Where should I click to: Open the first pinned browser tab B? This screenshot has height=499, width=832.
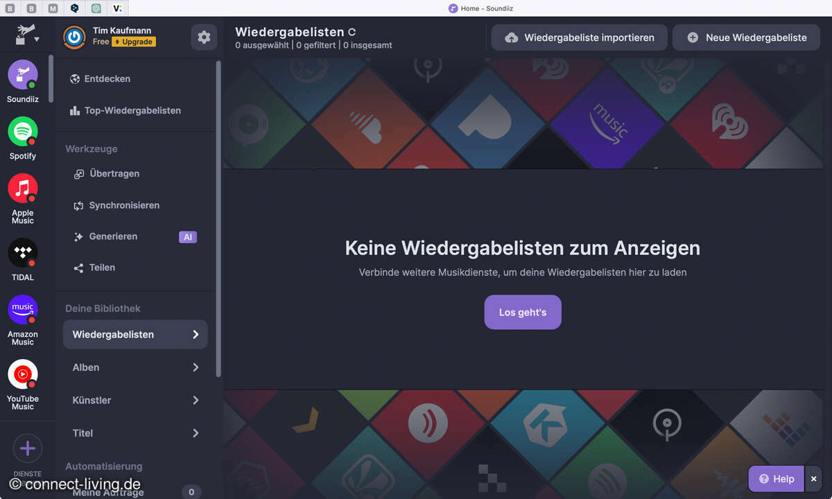tap(10, 8)
